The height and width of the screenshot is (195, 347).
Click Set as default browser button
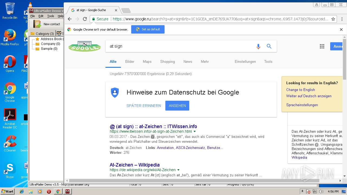(148, 29)
